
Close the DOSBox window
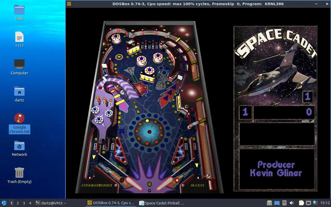[x=327, y=4]
